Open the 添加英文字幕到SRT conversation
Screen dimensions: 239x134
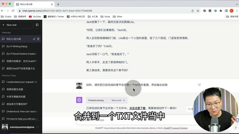click(21, 104)
